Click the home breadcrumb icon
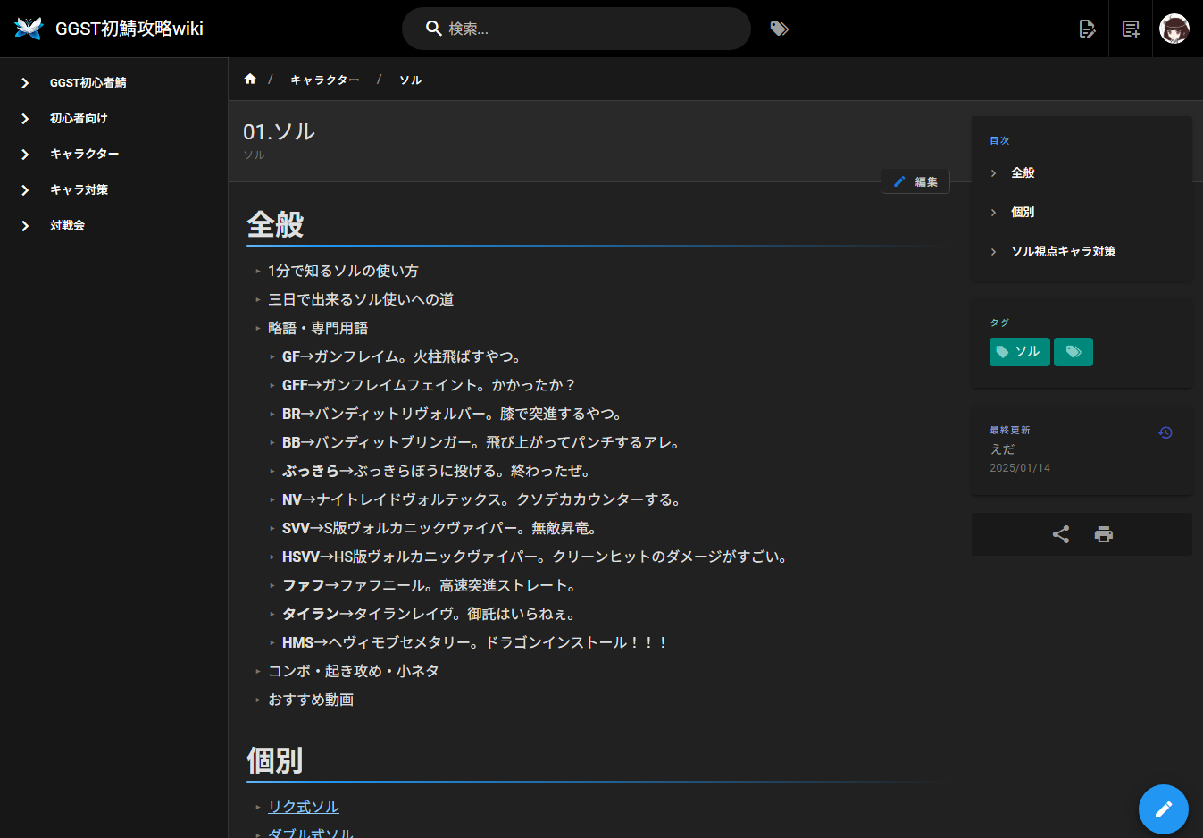Screen dimensions: 1203x838 250,79
